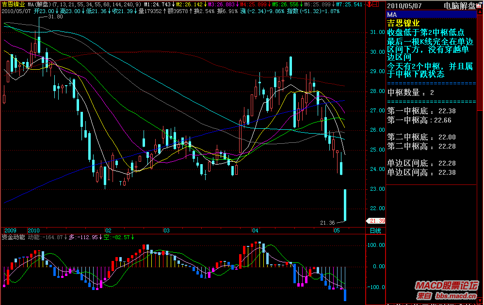The height and width of the screenshot is (305, 484).
Task: Click the gray M6:25.899 value
Action: coord(317,4)
